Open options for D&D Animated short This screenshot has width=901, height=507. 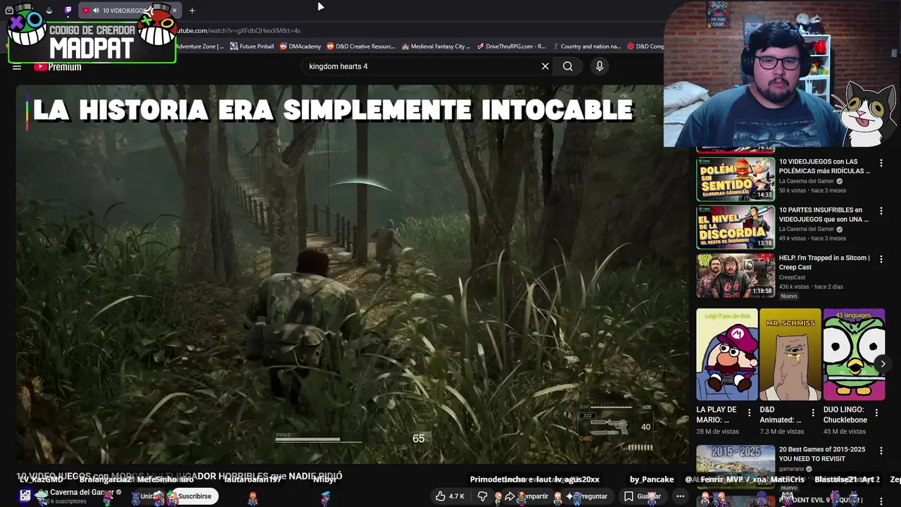[813, 413]
